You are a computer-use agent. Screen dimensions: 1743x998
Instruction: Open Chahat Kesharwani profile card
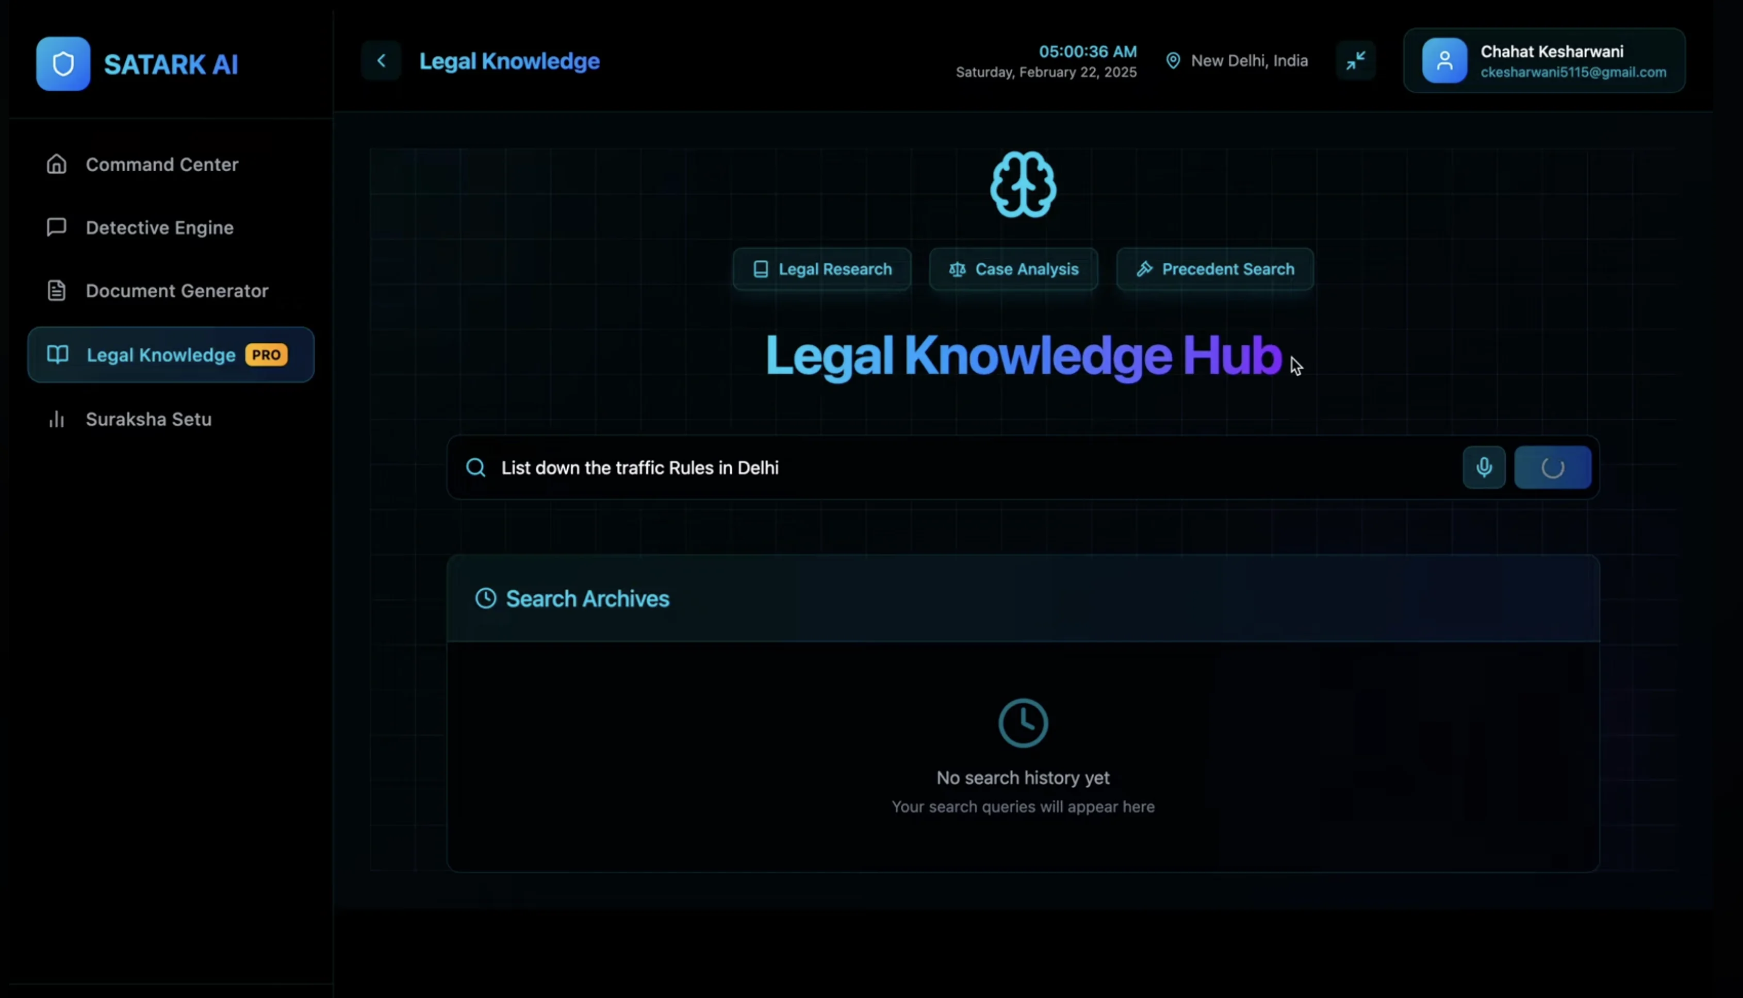pos(1544,61)
